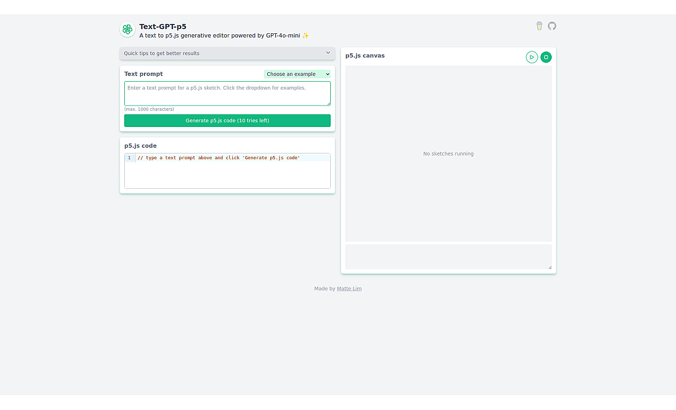Open the Choose an example dropdown
676x410 pixels.
pyautogui.click(x=297, y=74)
